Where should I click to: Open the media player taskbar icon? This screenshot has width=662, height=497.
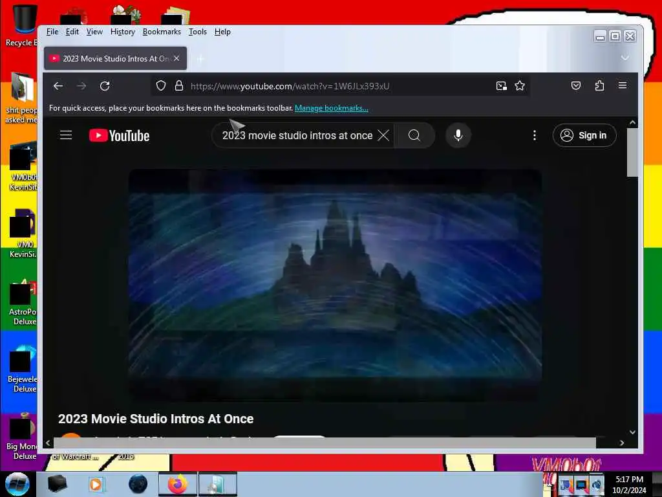96,484
